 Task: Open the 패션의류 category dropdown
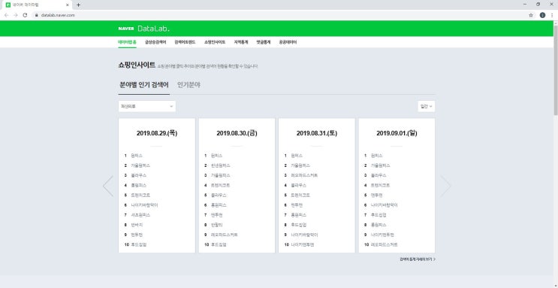click(147, 106)
